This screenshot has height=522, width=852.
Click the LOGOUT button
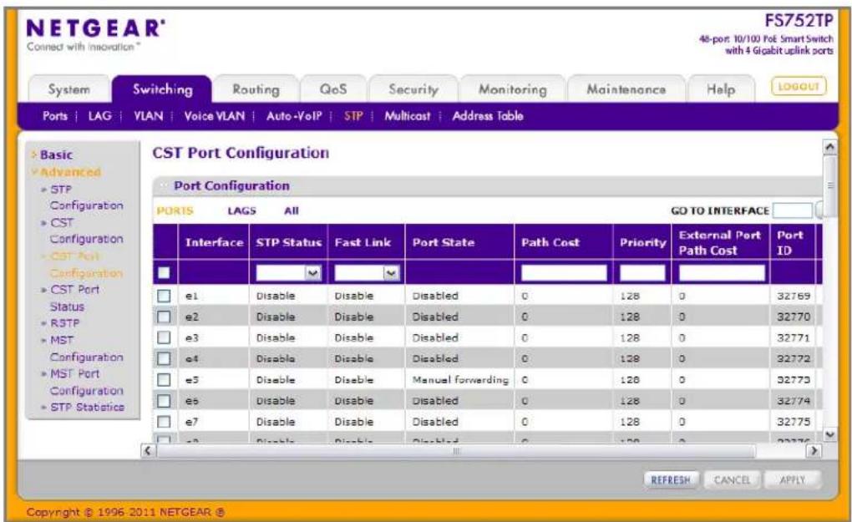[799, 86]
